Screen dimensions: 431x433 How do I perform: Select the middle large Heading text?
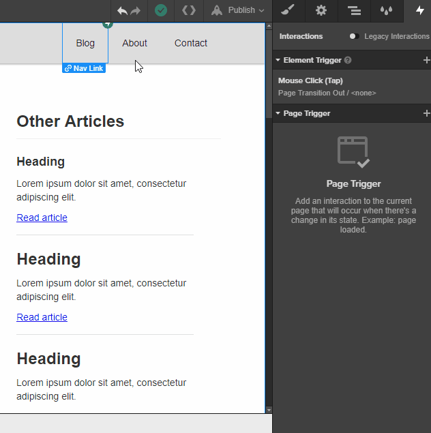point(48,259)
